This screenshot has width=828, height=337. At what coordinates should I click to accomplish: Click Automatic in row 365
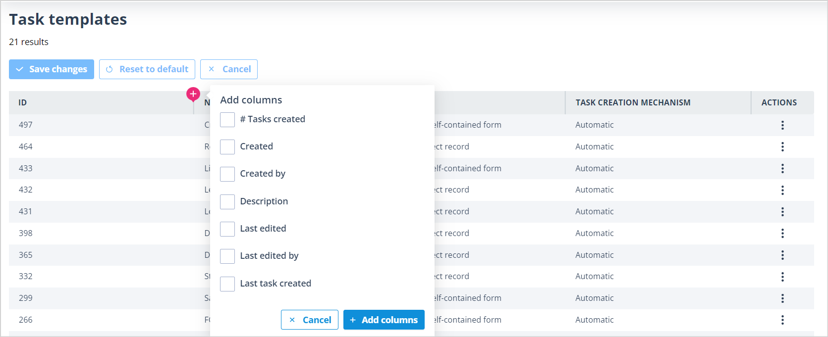pyautogui.click(x=595, y=255)
